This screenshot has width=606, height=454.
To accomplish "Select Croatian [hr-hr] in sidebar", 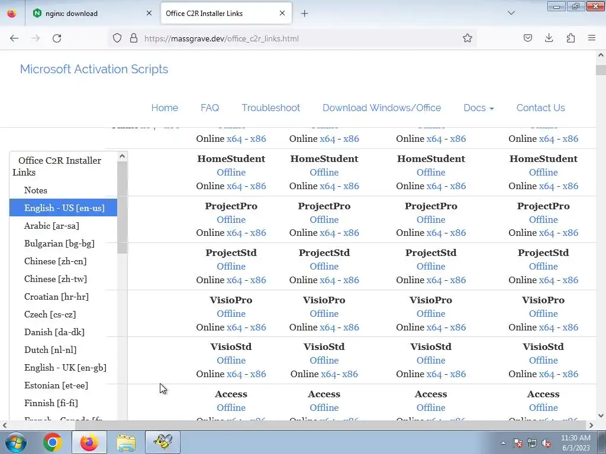I will click(x=56, y=297).
